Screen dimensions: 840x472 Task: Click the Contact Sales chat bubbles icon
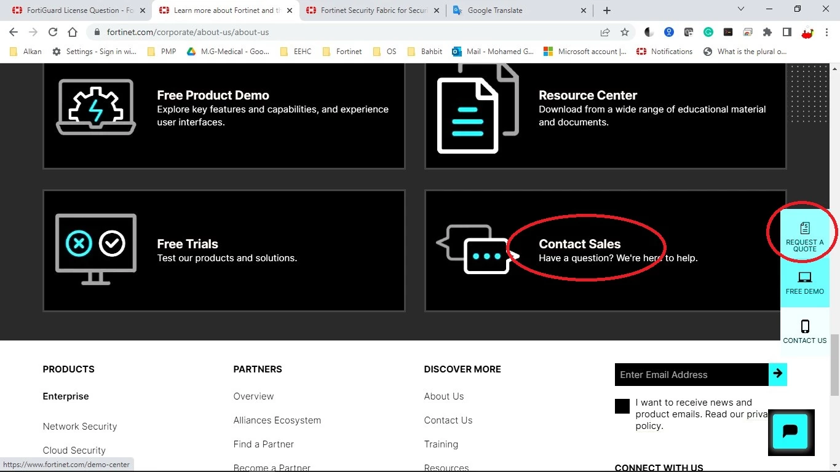(x=478, y=249)
